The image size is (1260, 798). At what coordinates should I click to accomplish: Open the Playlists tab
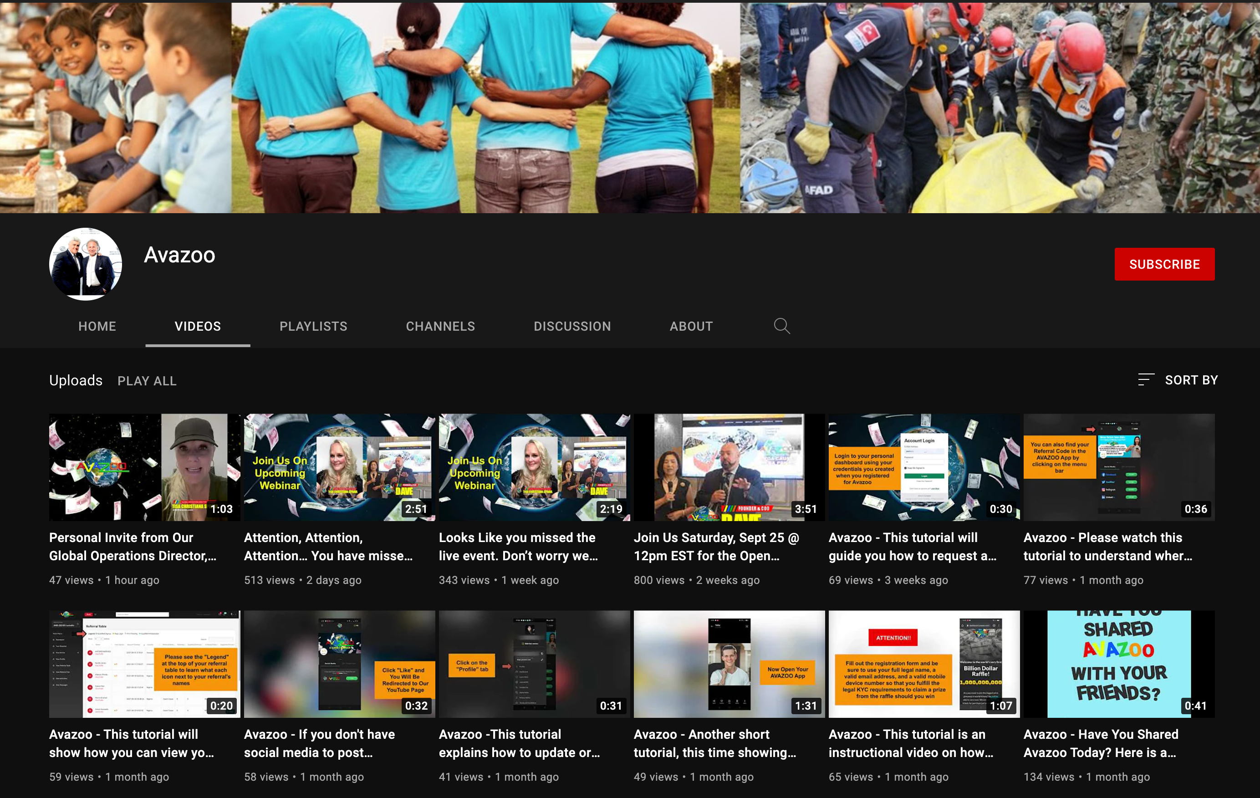tap(313, 326)
